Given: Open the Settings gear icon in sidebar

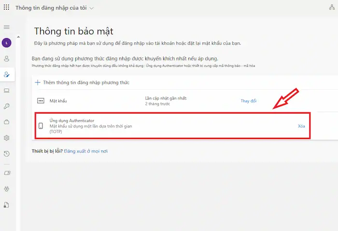Looking at the screenshot, I should pos(7,138).
